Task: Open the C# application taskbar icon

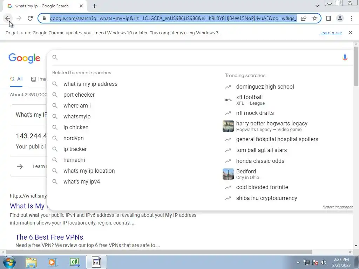Action: click(x=75, y=262)
